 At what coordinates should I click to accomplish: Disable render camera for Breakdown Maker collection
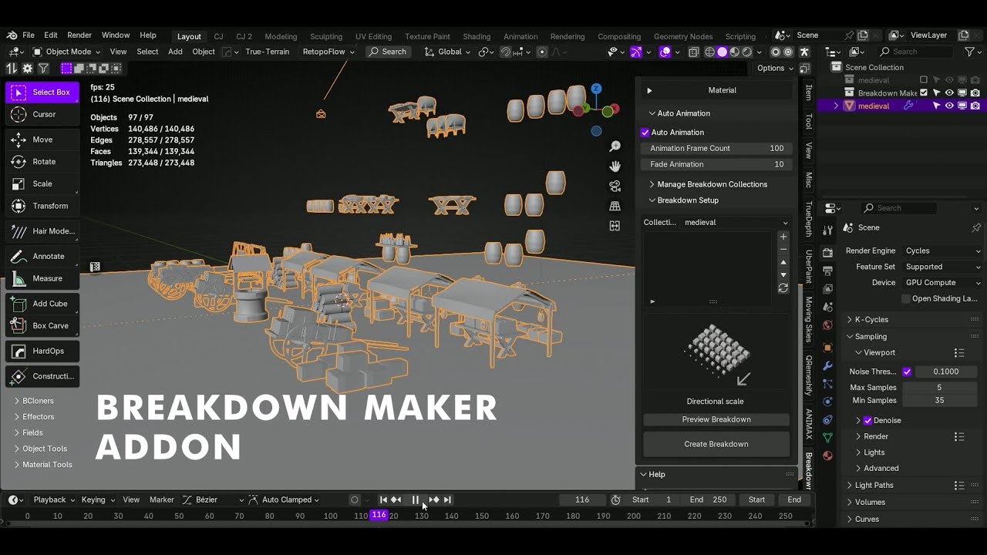coord(975,92)
